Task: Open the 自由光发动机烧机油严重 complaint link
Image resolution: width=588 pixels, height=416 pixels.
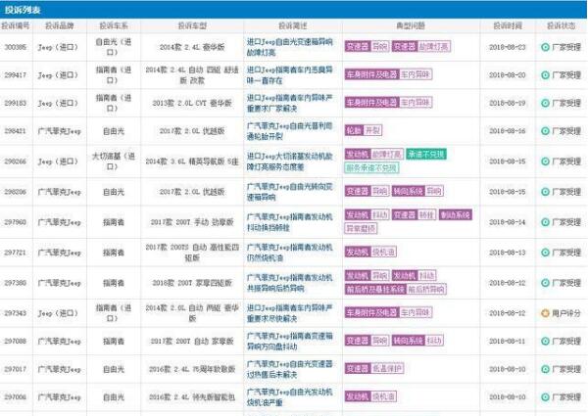Action: click(289, 396)
